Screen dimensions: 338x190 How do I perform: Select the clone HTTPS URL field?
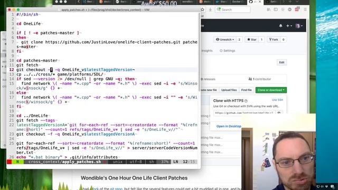(x=244, y=112)
